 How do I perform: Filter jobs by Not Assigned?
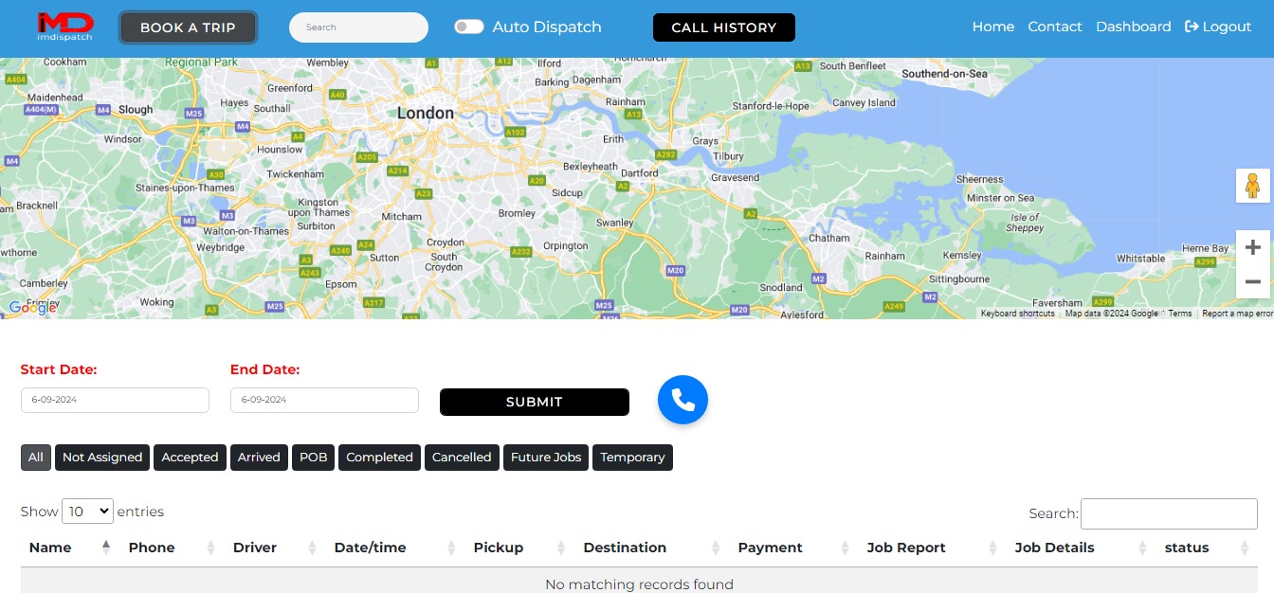(102, 458)
